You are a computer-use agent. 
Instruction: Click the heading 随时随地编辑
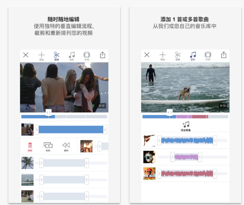coord(64,20)
